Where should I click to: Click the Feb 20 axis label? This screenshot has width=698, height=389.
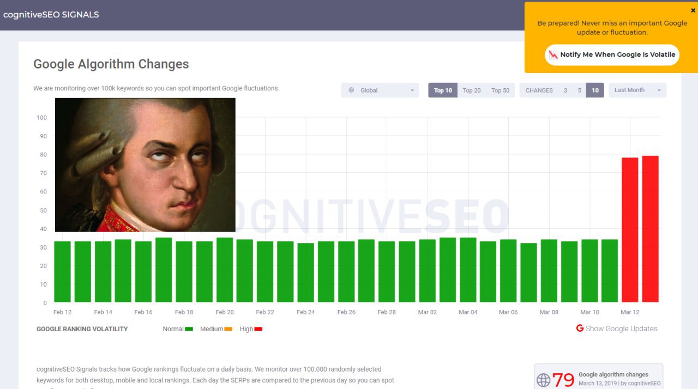pyautogui.click(x=225, y=312)
